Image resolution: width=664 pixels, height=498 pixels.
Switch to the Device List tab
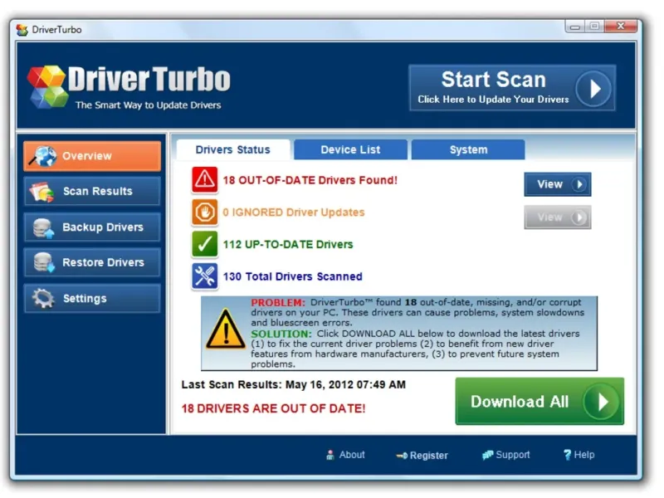coord(350,150)
